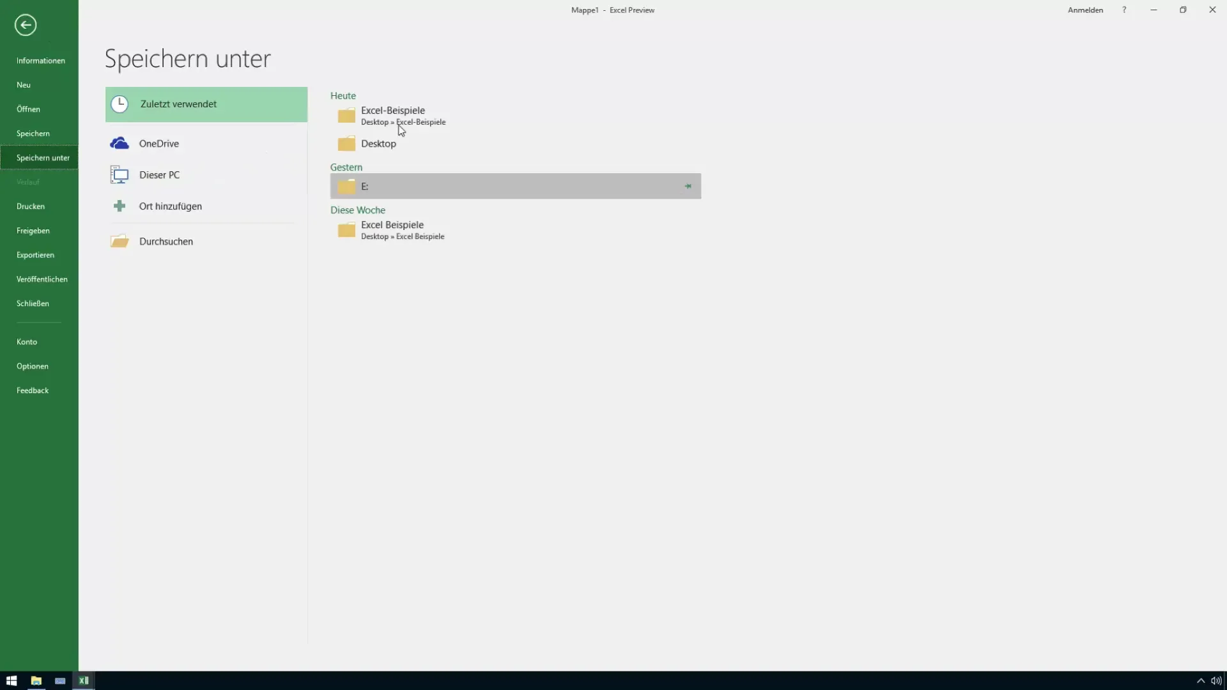Click the OneDrive save location icon
Screen dimensions: 1227x690
(119, 142)
